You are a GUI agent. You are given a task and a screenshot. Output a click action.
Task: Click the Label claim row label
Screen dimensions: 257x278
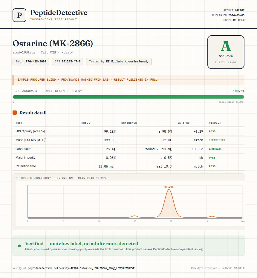(23, 149)
